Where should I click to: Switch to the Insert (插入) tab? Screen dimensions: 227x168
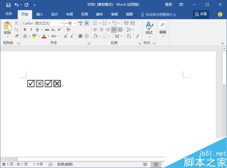point(39,15)
